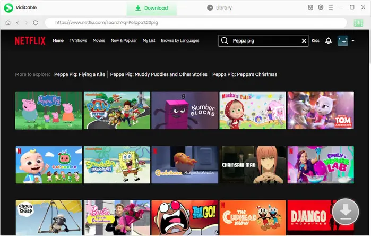Click the floating round download button
This screenshot has height=236, width=371.
[x=346, y=212]
